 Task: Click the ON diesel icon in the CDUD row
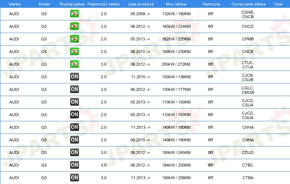(74, 152)
